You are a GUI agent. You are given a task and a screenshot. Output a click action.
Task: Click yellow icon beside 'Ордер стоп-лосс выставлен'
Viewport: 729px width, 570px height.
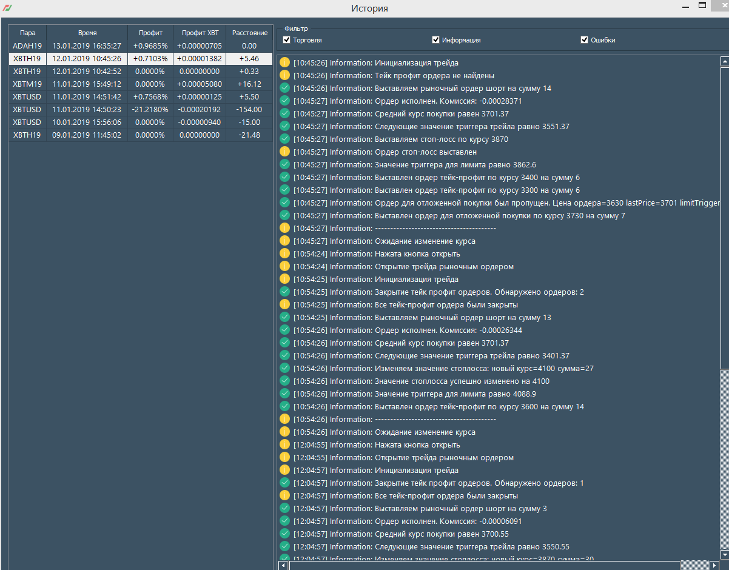point(285,152)
